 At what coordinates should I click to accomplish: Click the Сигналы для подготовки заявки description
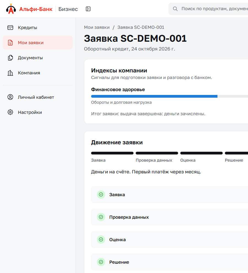151,78
